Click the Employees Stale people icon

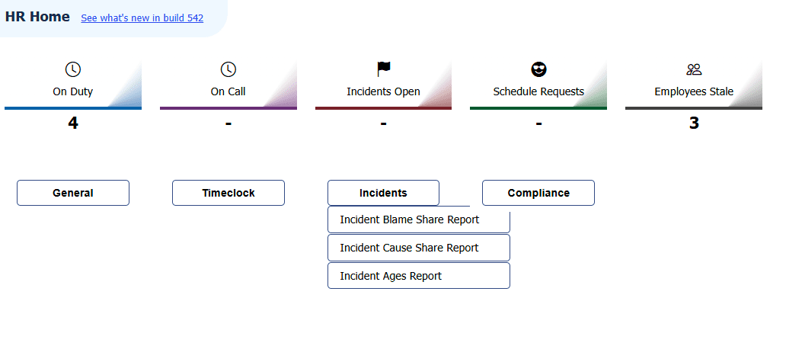(x=694, y=69)
